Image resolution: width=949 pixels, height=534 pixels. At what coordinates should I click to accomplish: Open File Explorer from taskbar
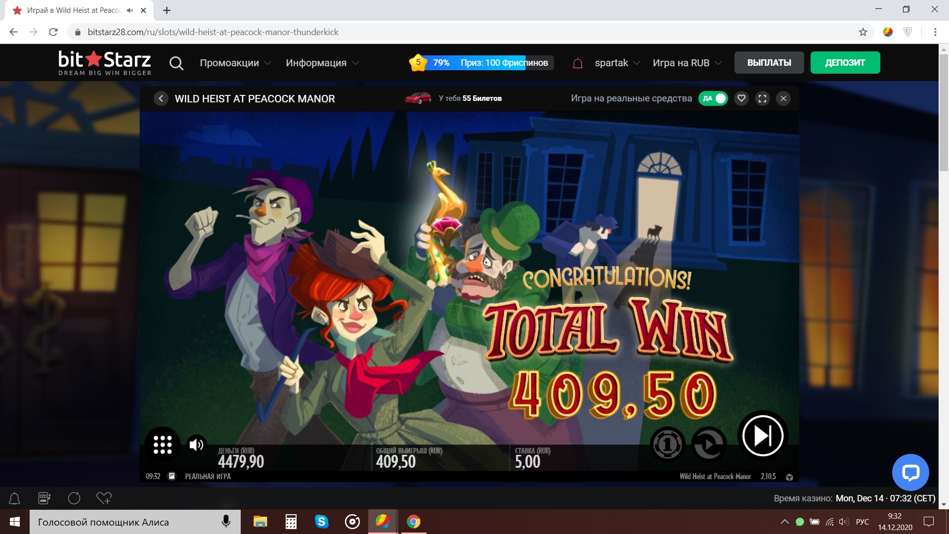click(x=260, y=522)
